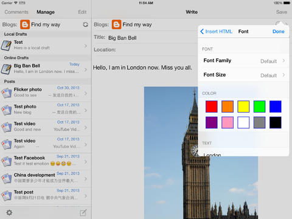Tap the draft icon beside Big Ban Bell
The height and width of the screenshot is (219, 292).
[6, 69]
